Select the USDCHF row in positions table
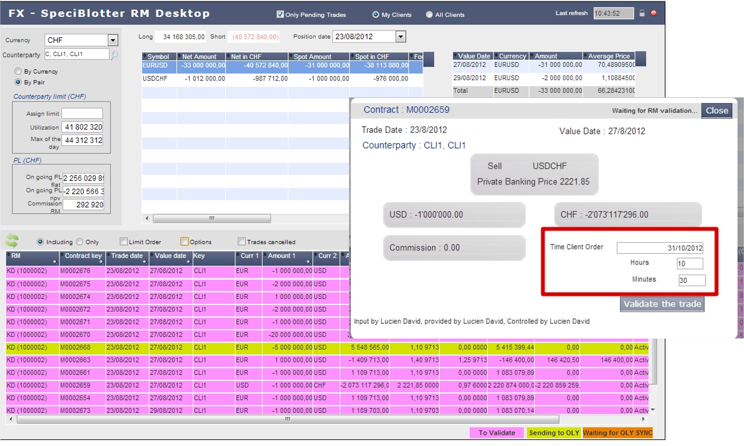 [282, 78]
